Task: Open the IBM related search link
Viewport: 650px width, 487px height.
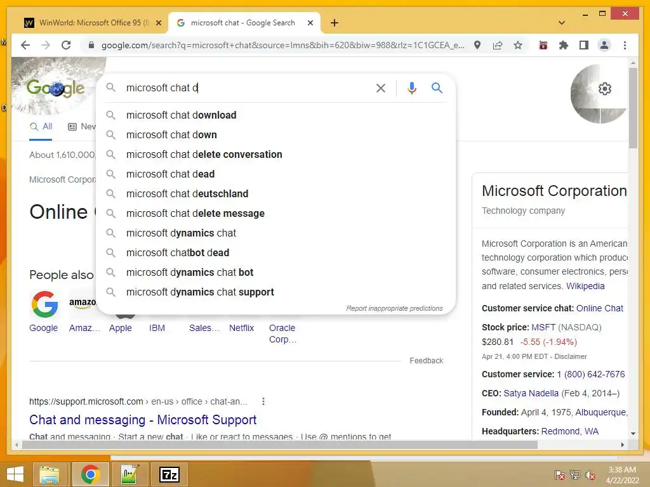Action: [x=157, y=328]
